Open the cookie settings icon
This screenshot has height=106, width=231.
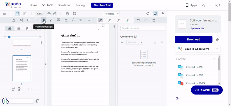point(5,101)
